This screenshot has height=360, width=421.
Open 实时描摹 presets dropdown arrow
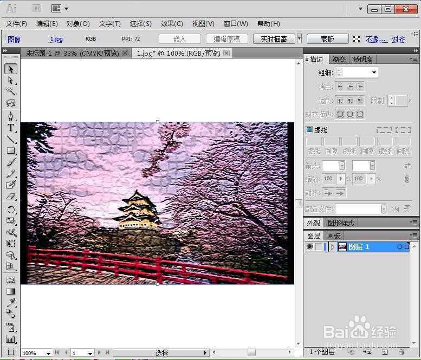tap(300, 38)
